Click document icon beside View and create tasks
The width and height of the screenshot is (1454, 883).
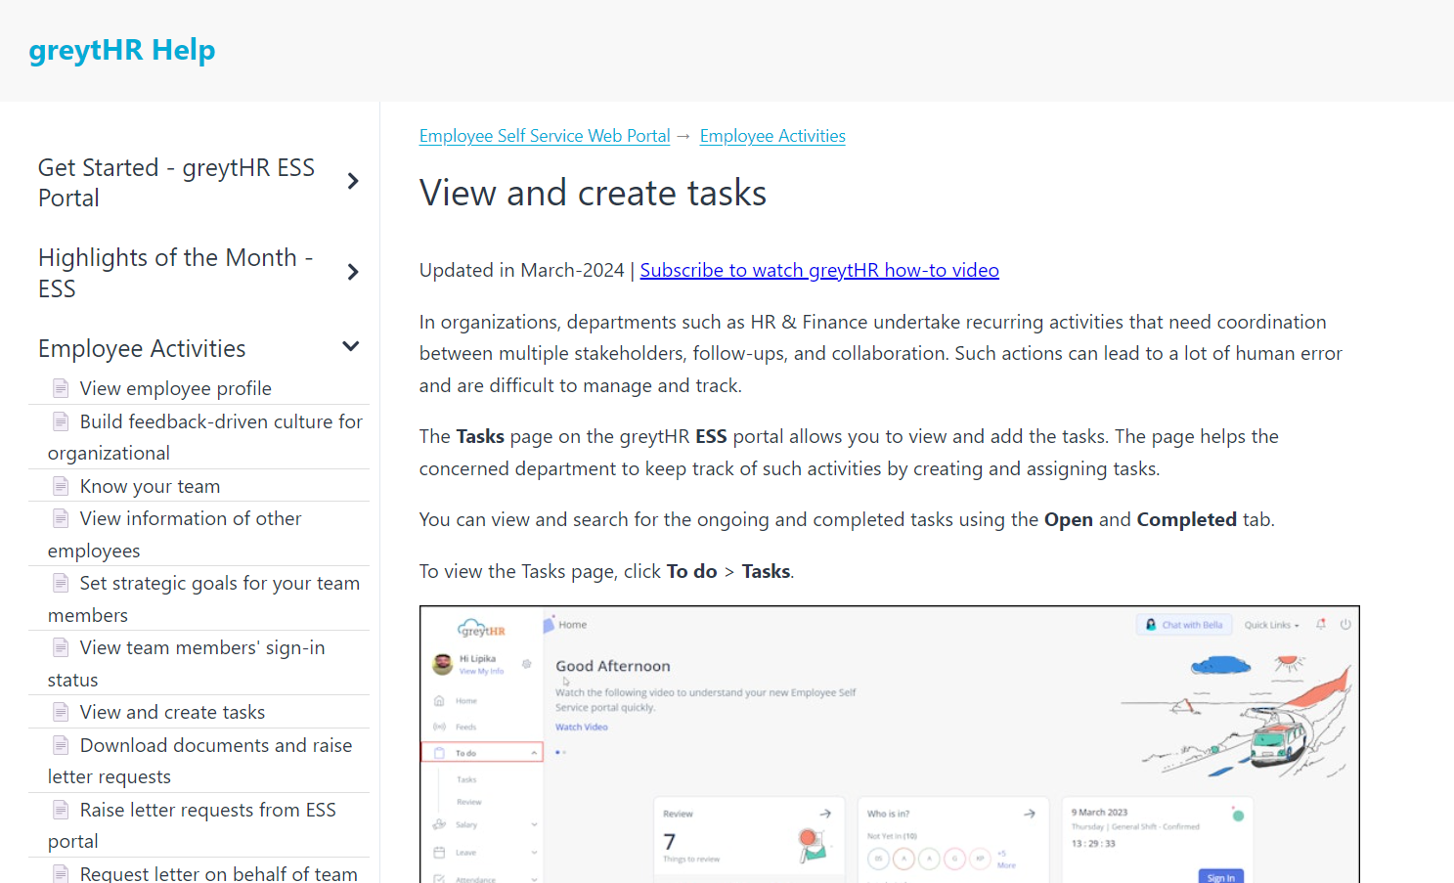coord(61,712)
